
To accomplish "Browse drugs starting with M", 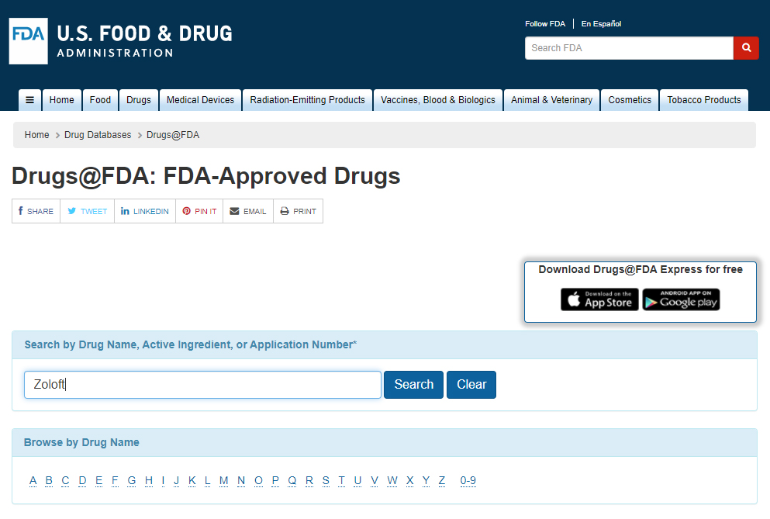I will tap(223, 481).
